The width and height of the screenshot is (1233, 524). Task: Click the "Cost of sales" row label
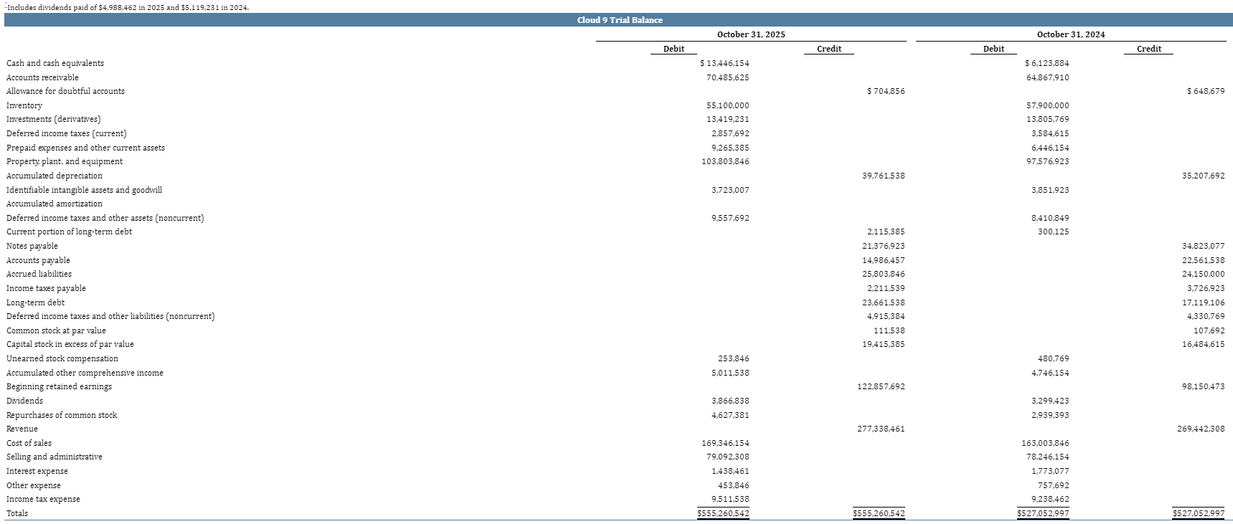coord(29,443)
